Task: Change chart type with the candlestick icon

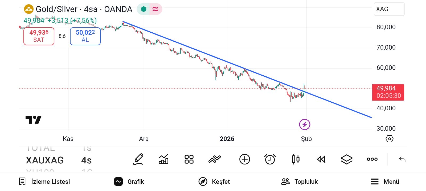Action: [296, 159]
